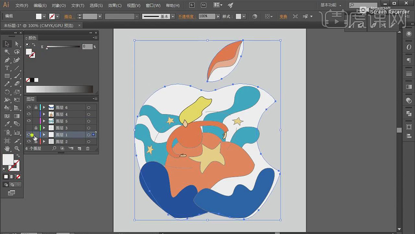
Task: Expand 图层 5 disclosure triangle
Action: point(44,121)
